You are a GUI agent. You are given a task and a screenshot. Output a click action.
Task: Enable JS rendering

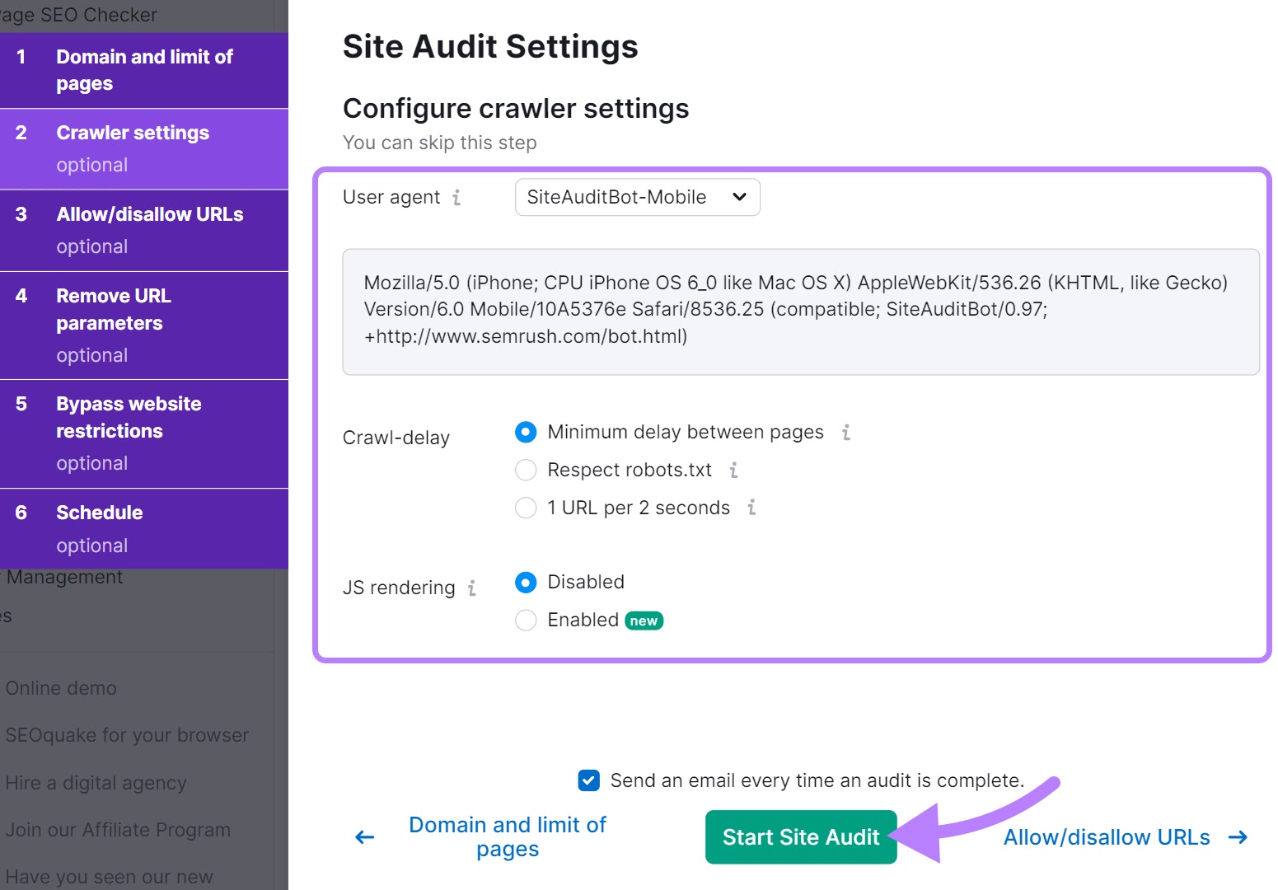[526, 620]
